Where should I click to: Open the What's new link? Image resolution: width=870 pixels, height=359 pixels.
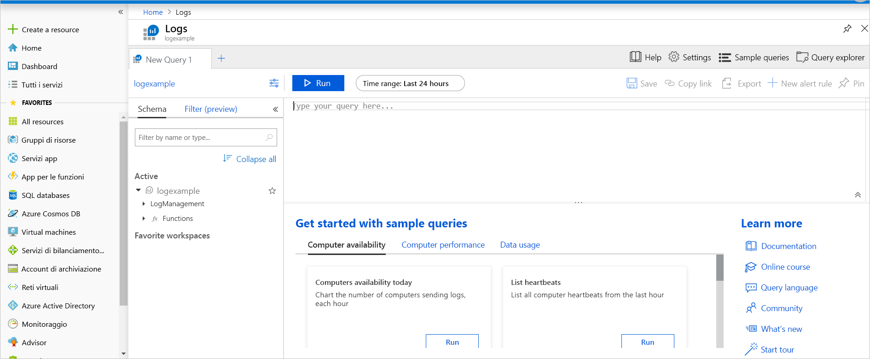pyautogui.click(x=773, y=329)
